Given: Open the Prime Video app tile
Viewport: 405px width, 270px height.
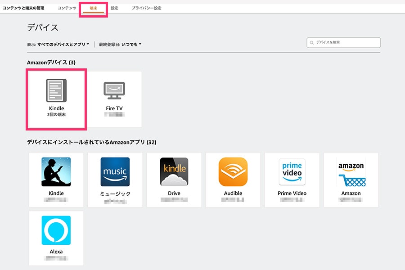Looking at the screenshot, I should pos(292,180).
